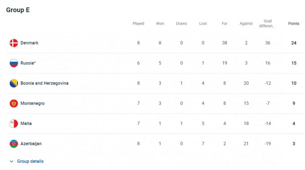Image resolution: width=305 pixels, height=170 pixels.
Task: Click the Malta flag icon
Action: pos(14,123)
